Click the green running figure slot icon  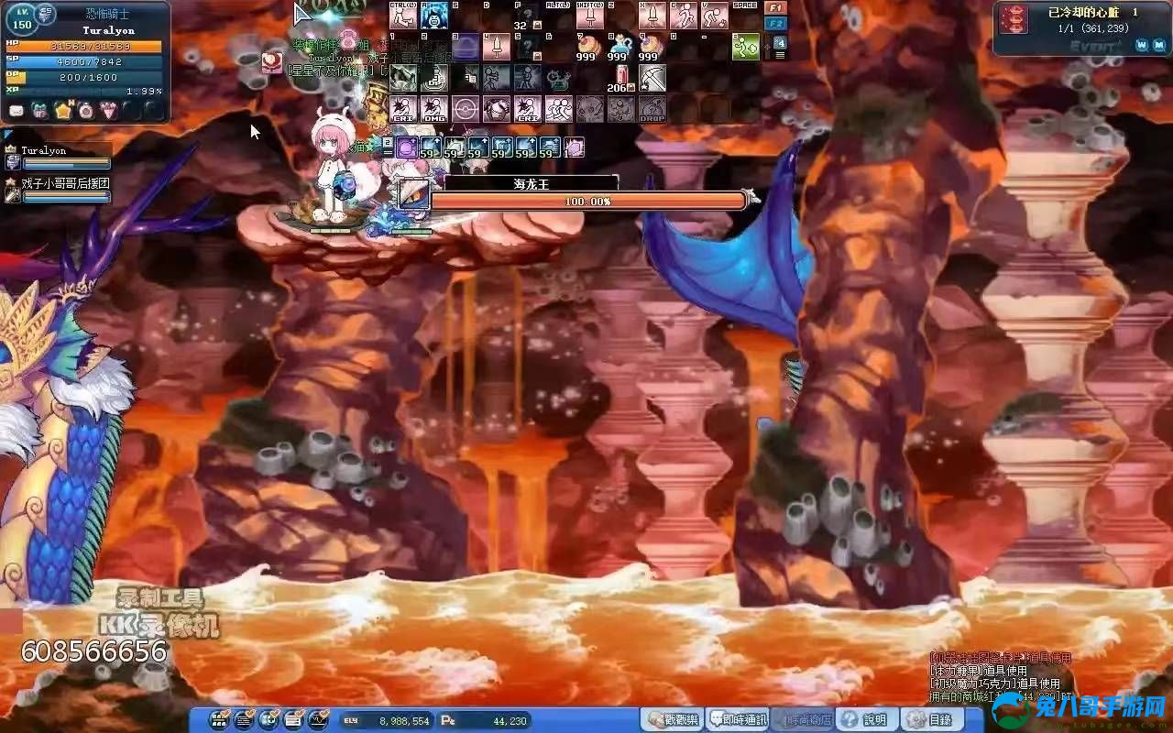coord(746,47)
